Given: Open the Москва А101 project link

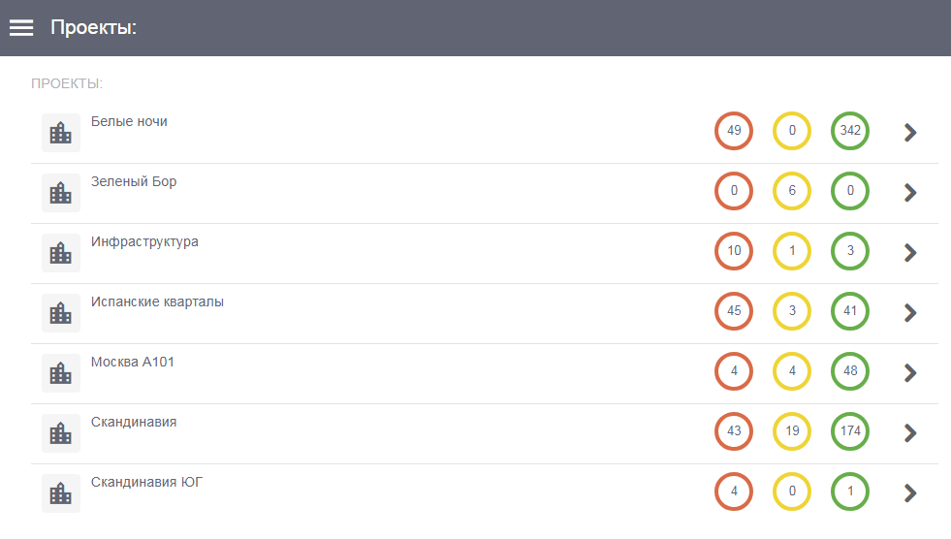Looking at the screenshot, I should click(133, 362).
